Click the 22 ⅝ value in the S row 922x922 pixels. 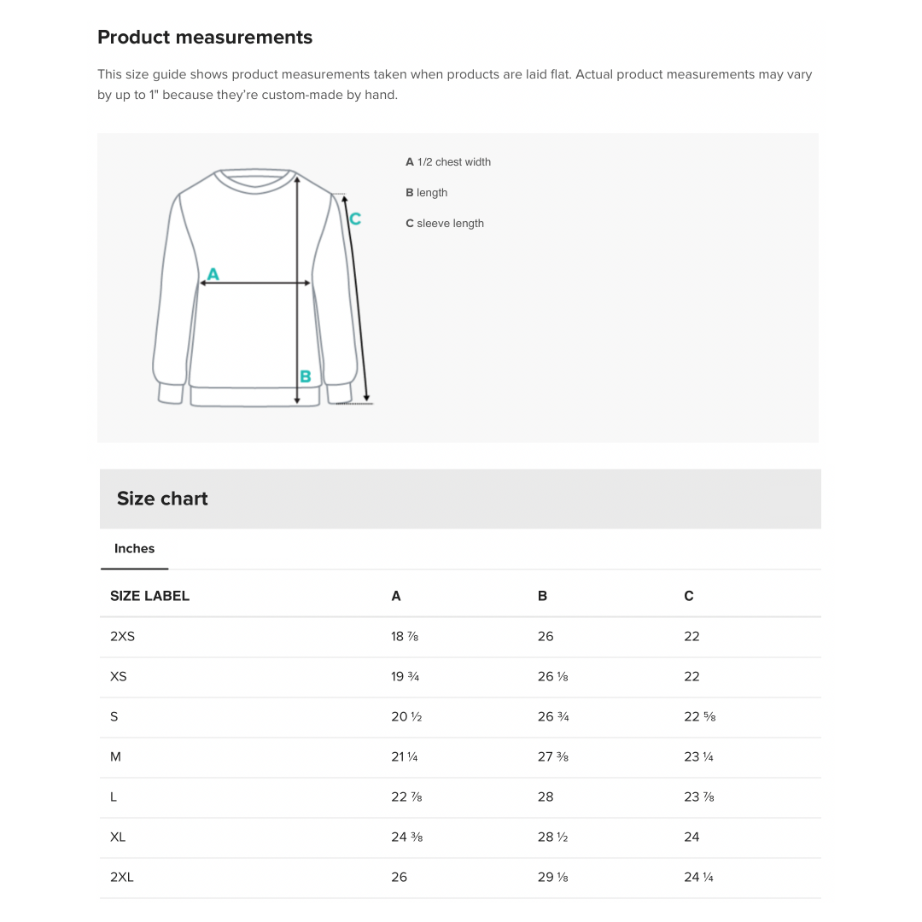pos(699,716)
